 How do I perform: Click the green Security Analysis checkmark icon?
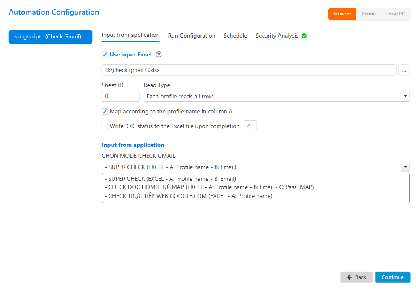click(x=304, y=36)
